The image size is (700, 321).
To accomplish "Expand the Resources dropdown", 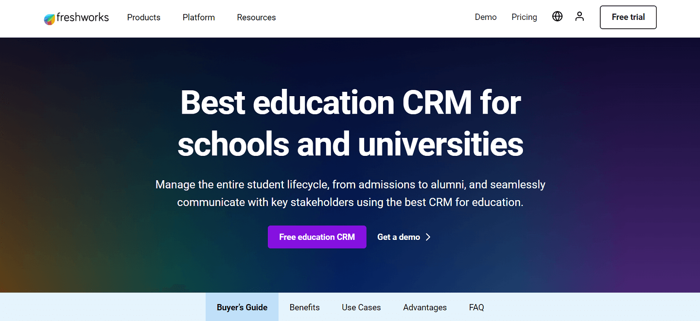I will [256, 17].
